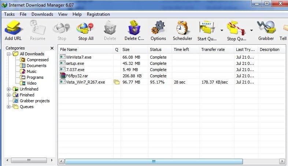Viewport: 288px width, 166px height.
Task: Open Options with the gears icon
Action: click(158, 27)
